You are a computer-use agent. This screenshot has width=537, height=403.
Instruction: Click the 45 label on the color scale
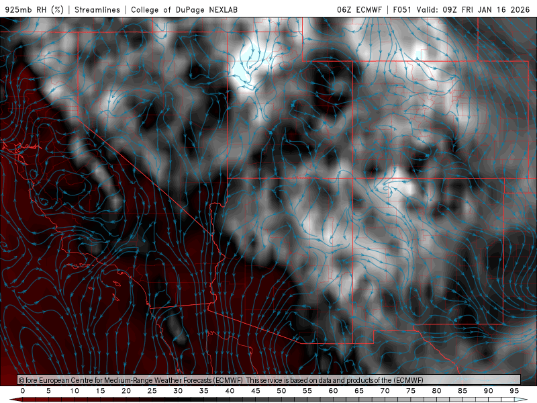[x=256, y=391]
